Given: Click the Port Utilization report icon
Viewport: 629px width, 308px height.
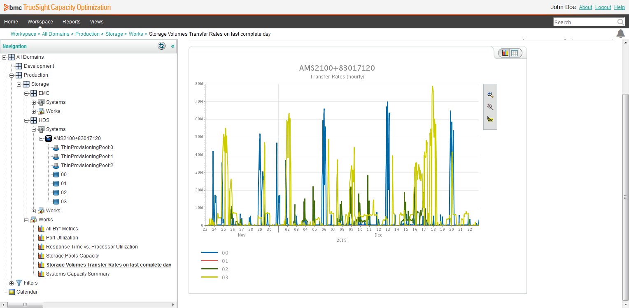Looking at the screenshot, I should pyautogui.click(x=41, y=238).
